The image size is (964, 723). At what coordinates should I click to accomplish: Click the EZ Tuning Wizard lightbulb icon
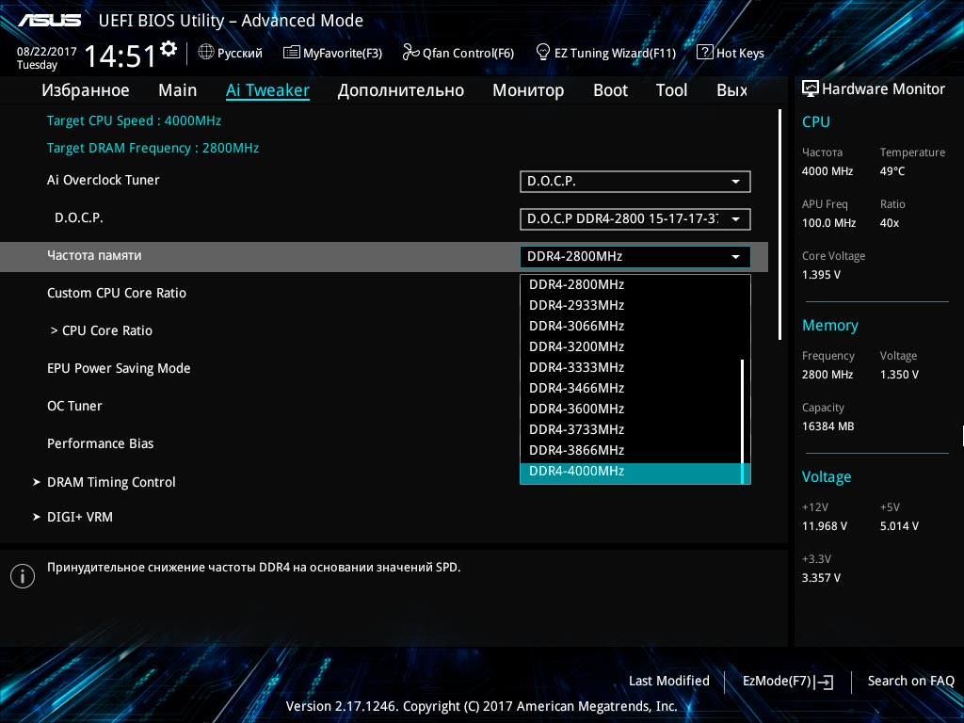[x=543, y=53]
